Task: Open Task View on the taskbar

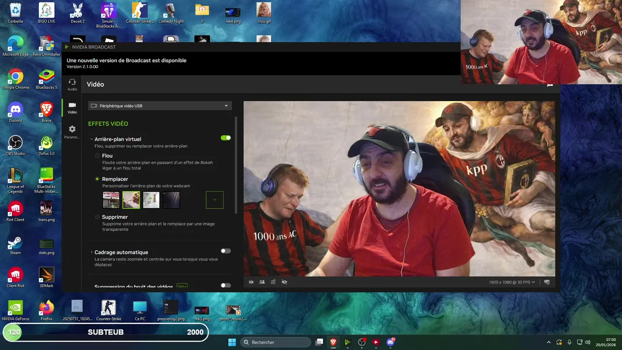Action: pyautogui.click(x=319, y=342)
